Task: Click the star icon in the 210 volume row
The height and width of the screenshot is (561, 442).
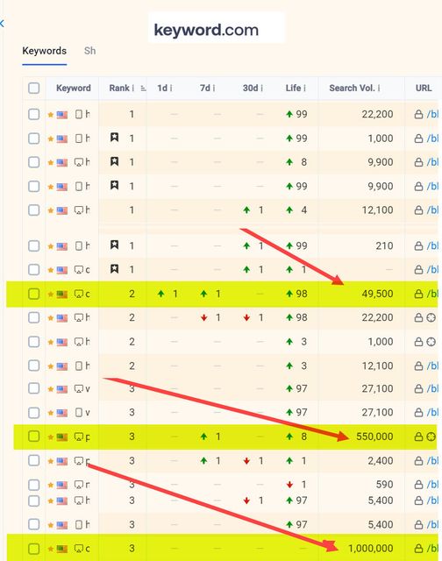Action: click(x=51, y=246)
